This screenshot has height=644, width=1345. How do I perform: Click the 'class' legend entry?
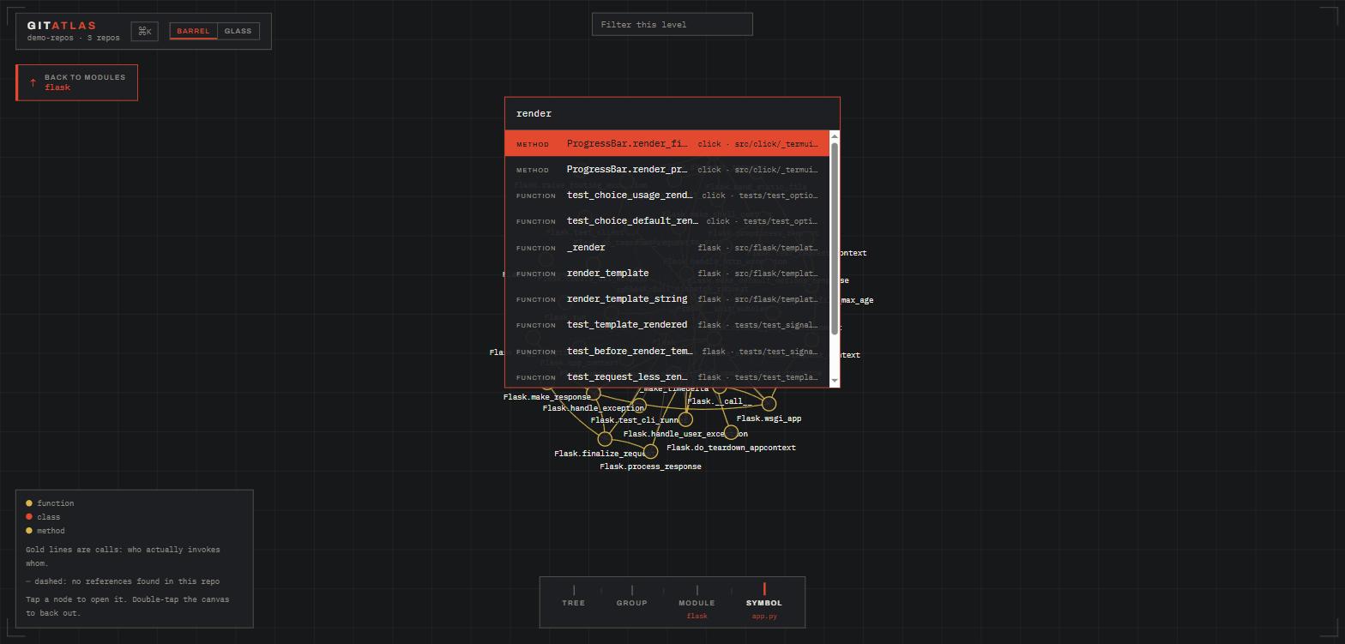pos(43,517)
